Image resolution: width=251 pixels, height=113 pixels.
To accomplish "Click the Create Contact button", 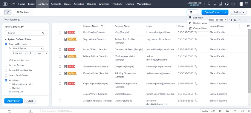I will [x=212, y=12].
